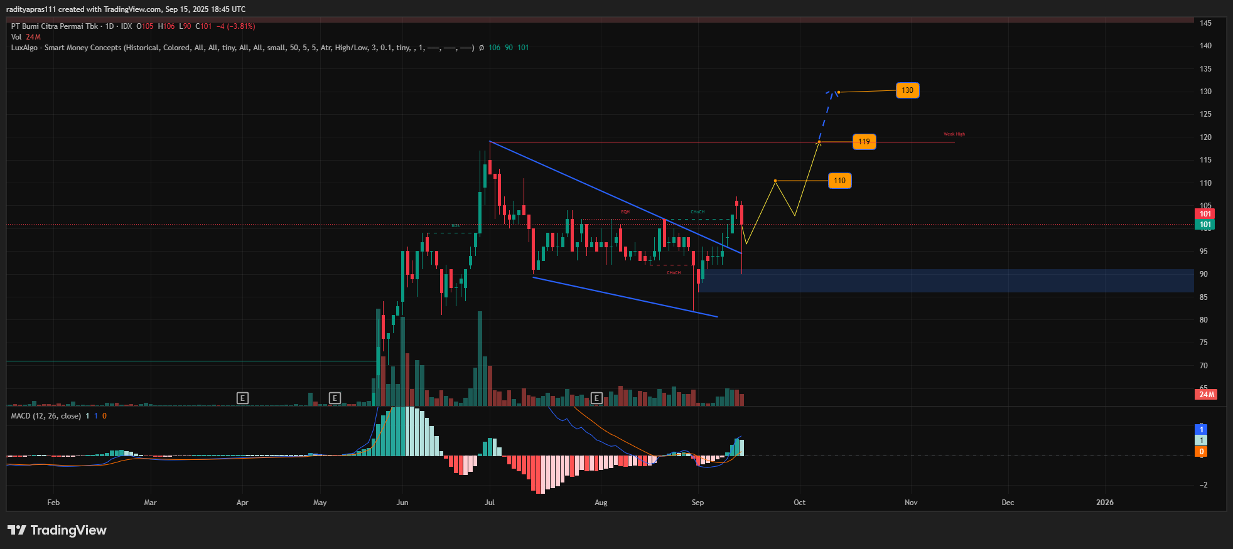
Task: Click 115 on the price axis
Action: 1205,160
